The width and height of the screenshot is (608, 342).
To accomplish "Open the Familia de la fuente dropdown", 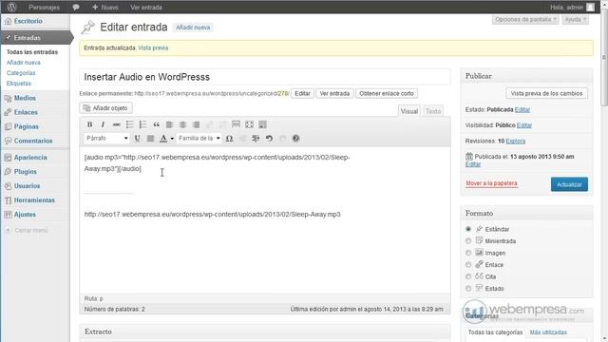I will [199, 139].
